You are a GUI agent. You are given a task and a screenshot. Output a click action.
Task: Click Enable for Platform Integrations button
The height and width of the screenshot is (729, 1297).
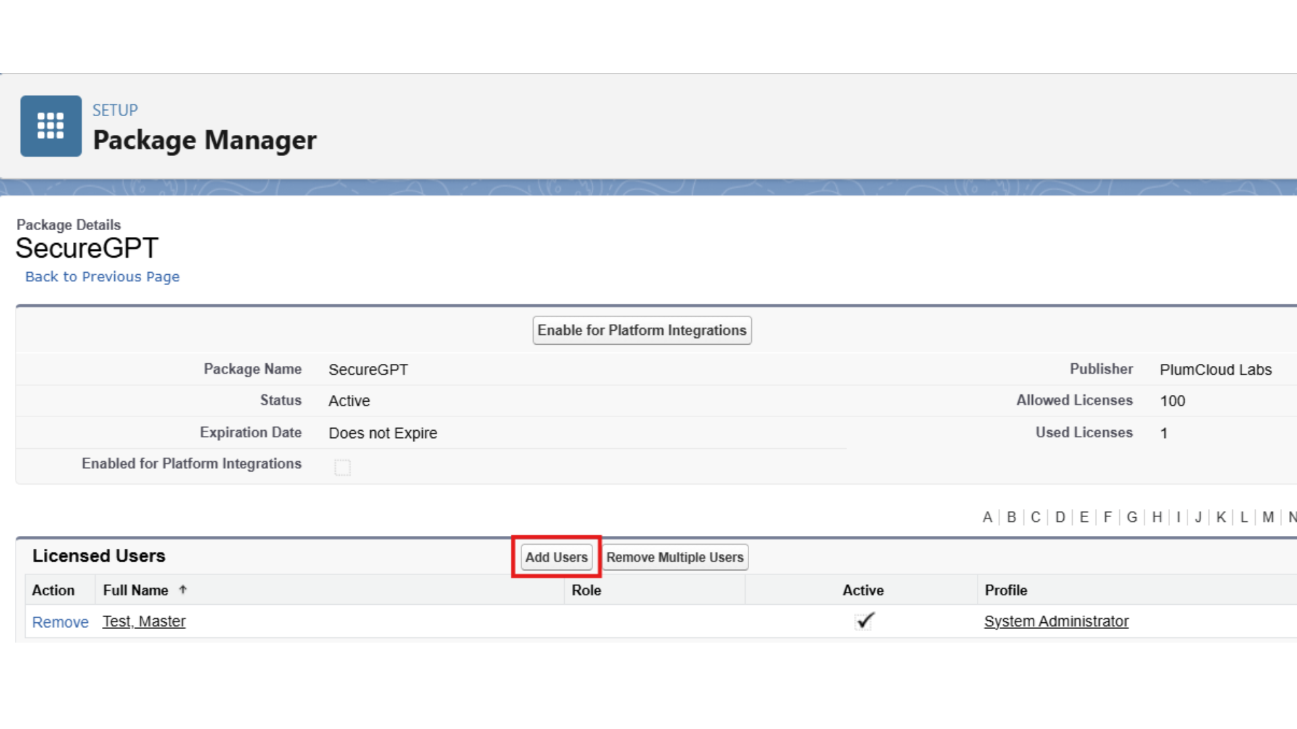tap(642, 331)
